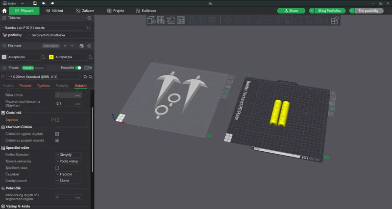Save the process preset
The width and height of the screenshot is (392, 209).
click(x=85, y=77)
